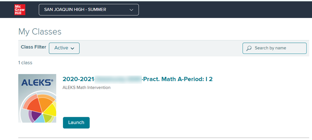312x140 pixels.
Task: Focus the Search by name field
Action: click(x=274, y=48)
